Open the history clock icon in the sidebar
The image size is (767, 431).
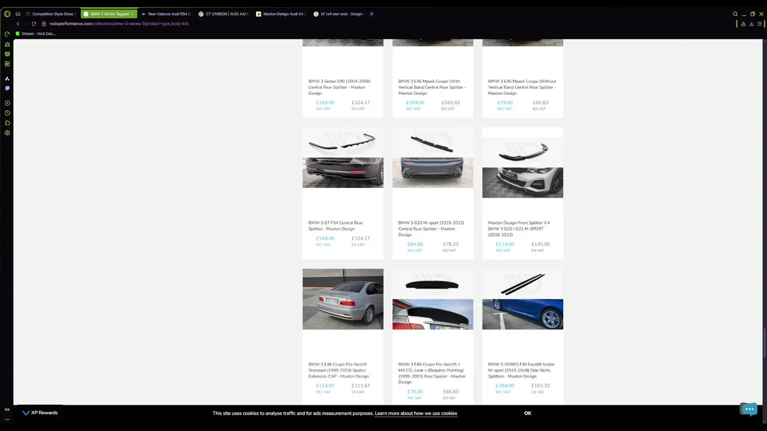coord(7,113)
